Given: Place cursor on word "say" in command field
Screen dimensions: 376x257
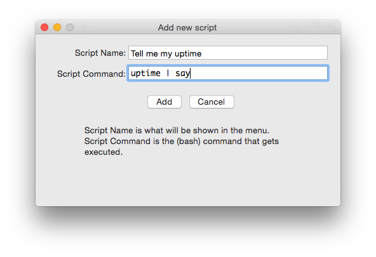Looking at the screenshot, I should 183,74.
